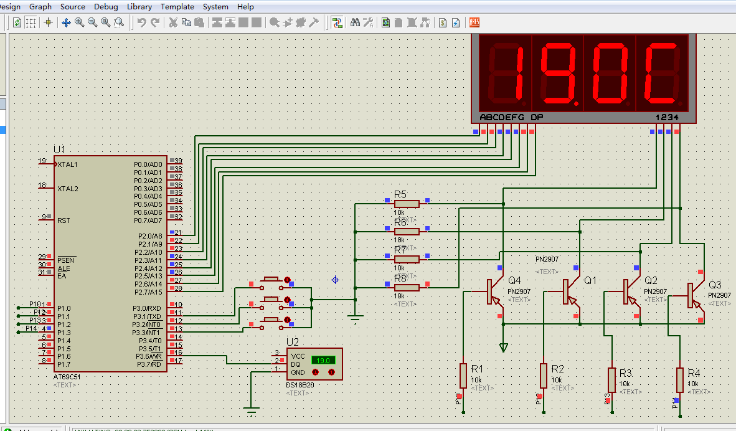Zoom in using the magnifier plus icon
This screenshot has width=736, height=431.
[x=79, y=22]
